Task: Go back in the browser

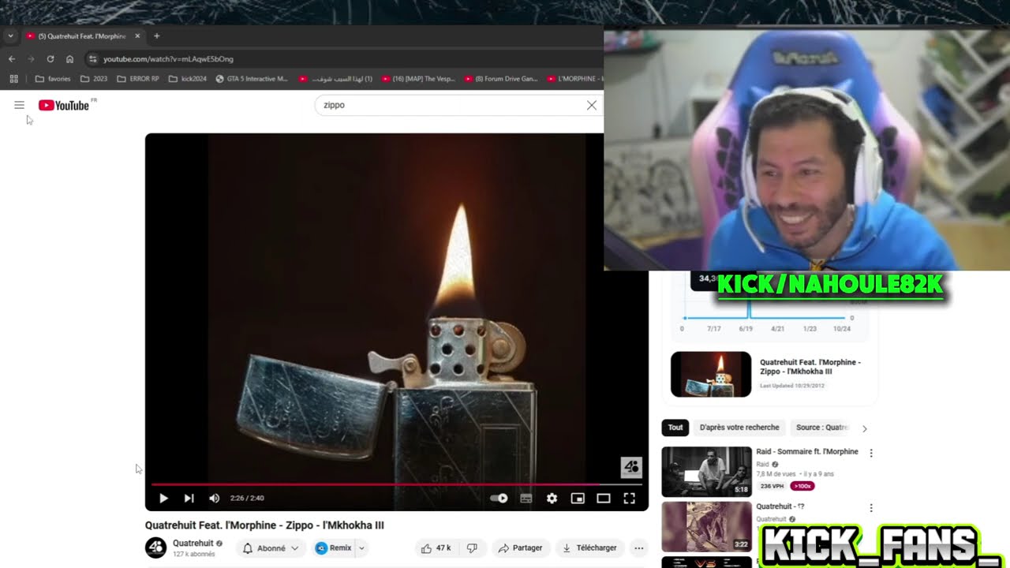Action: tap(12, 59)
